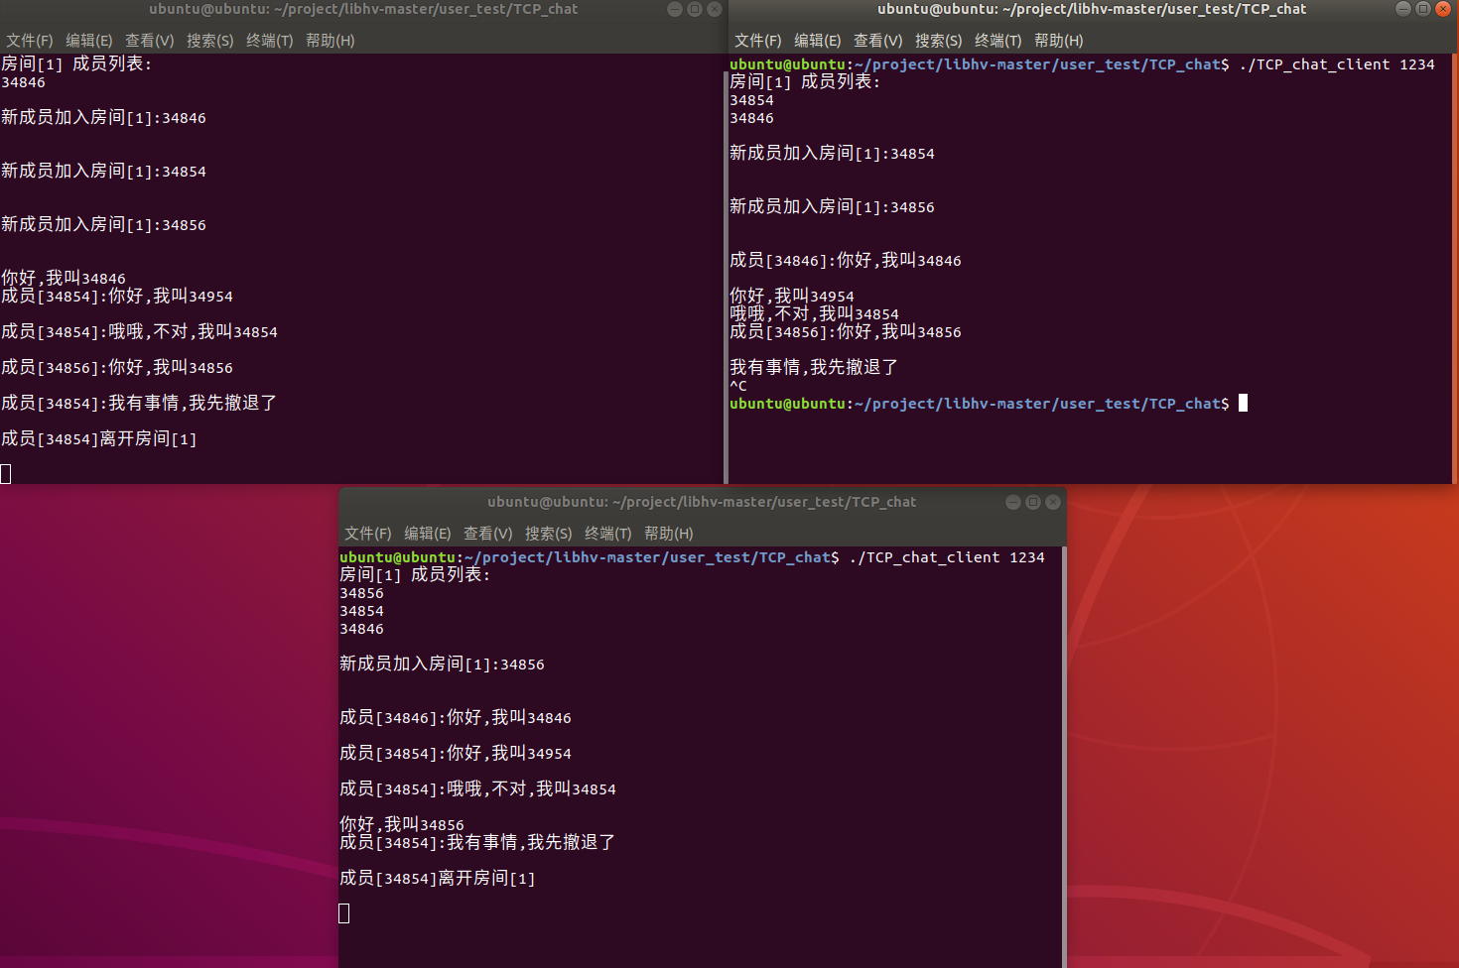The height and width of the screenshot is (968, 1459).
Task: Click "./TCP_chat_client 1234" command in top-right terminal
Action: 1337,64
